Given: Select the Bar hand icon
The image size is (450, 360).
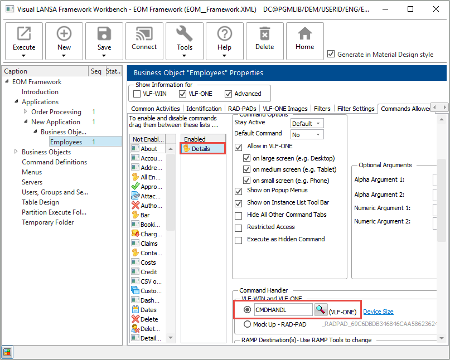Looking at the screenshot, I should point(135,215).
